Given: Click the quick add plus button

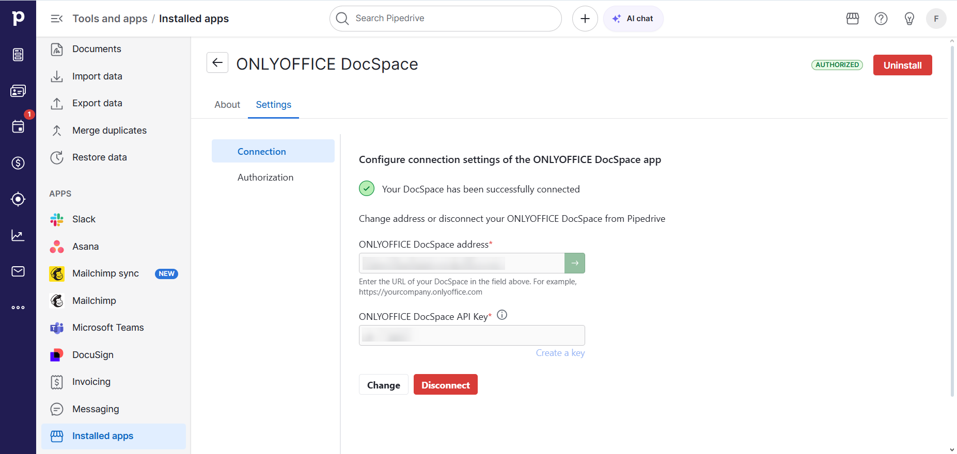Looking at the screenshot, I should pyautogui.click(x=585, y=19).
